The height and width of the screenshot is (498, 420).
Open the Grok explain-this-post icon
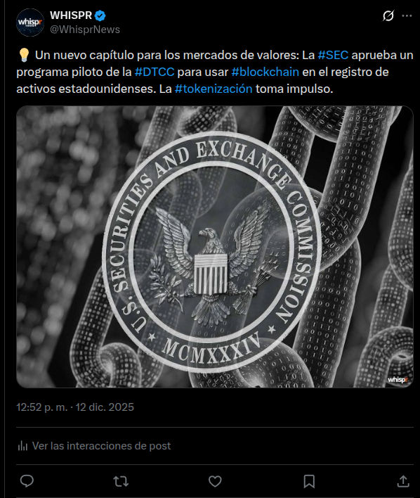388,15
